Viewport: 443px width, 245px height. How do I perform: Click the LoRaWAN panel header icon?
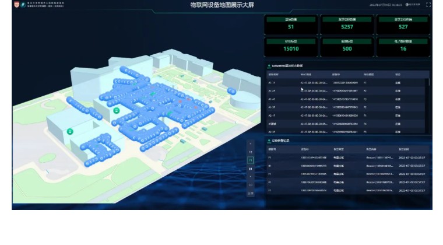(x=269, y=66)
